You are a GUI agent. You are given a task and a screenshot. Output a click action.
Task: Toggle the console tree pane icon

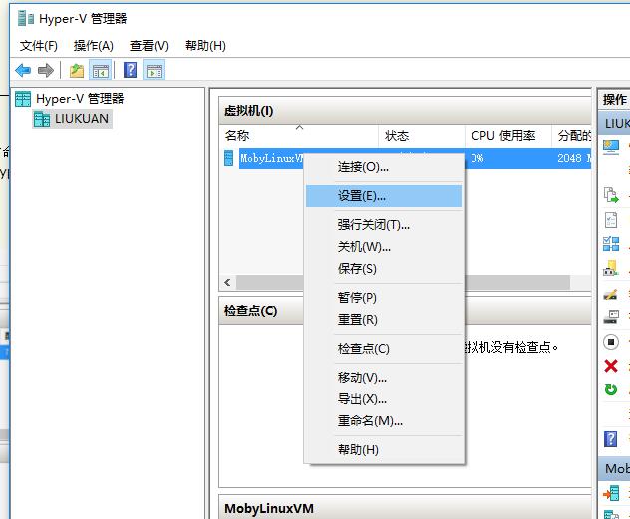[100, 71]
